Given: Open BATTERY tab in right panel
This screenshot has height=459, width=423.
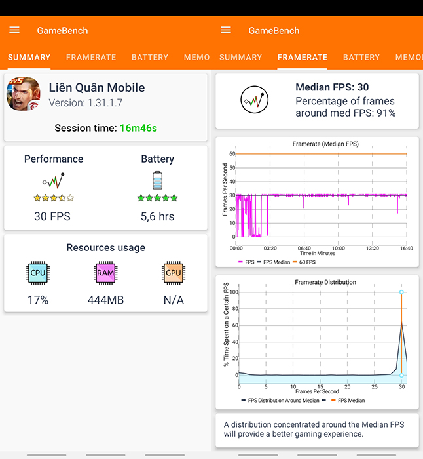Looking at the screenshot, I should [361, 58].
